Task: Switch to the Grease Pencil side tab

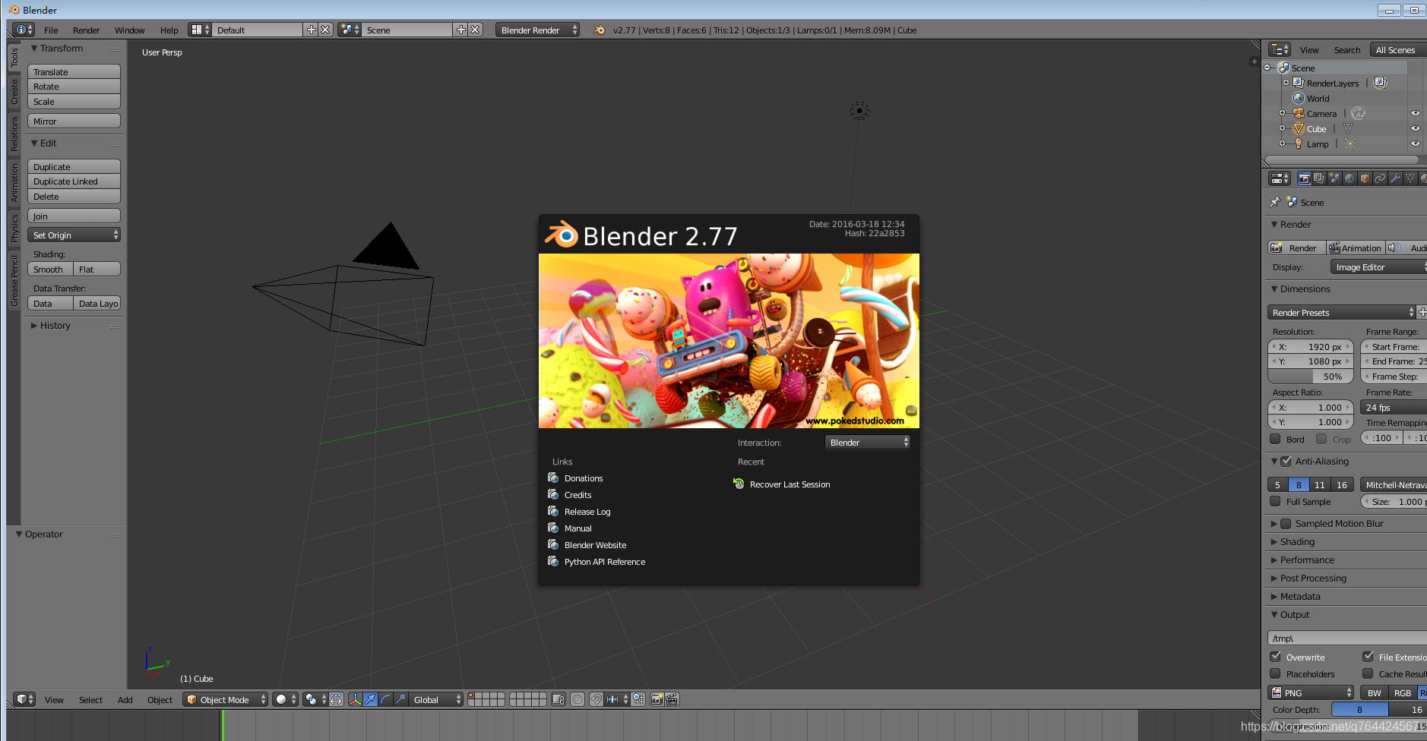Action: (14, 281)
